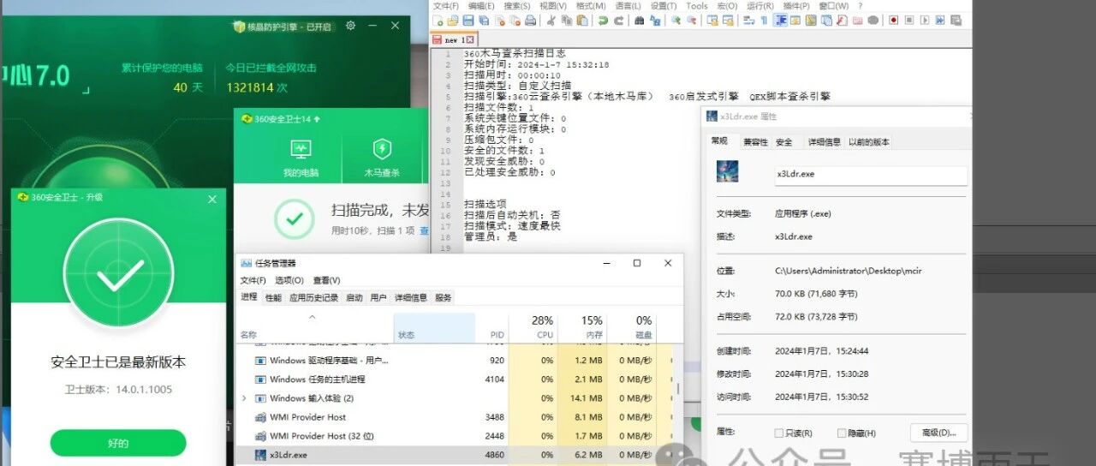This screenshot has height=466, width=1096.
Task: Click the 内存 column header in Task Manager
Action: click(582, 327)
